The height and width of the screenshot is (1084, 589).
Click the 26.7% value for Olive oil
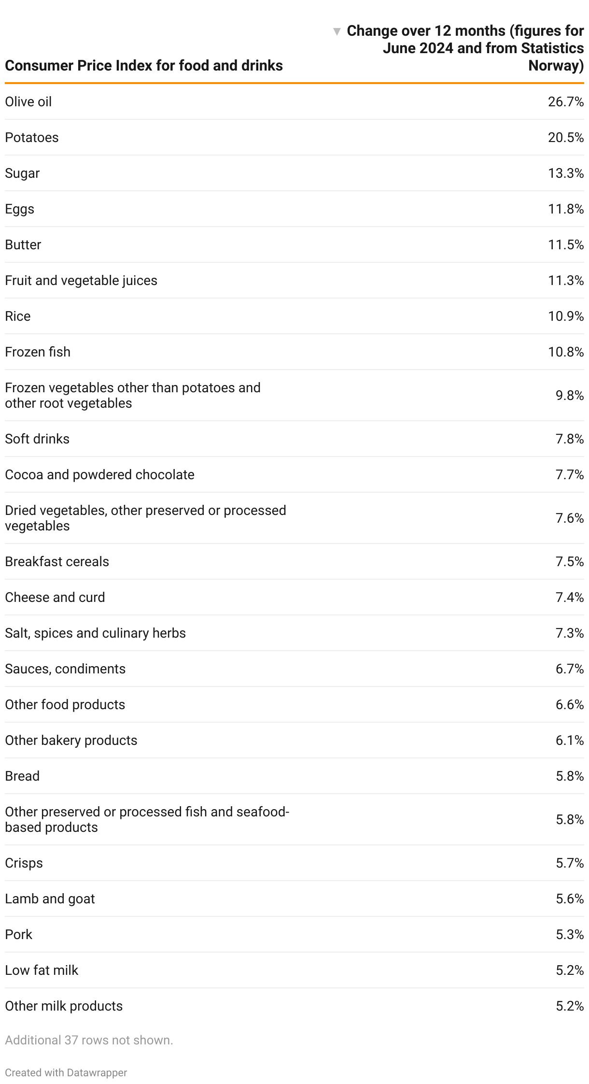pyautogui.click(x=565, y=102)
